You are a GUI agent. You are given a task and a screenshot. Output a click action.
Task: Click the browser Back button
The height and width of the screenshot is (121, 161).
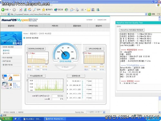5,10
